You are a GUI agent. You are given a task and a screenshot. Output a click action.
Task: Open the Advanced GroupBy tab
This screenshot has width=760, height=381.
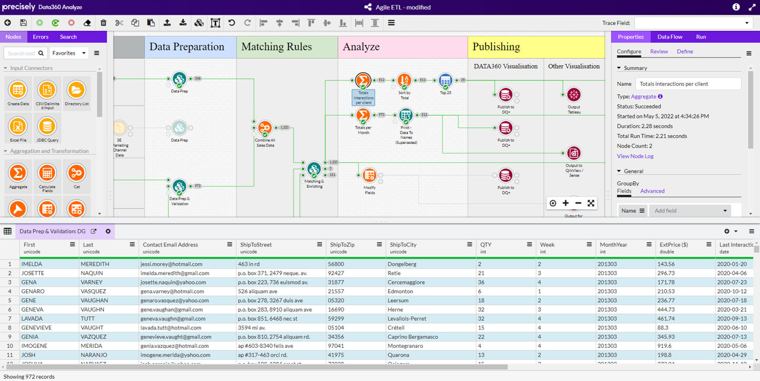(x=652, y=191)
